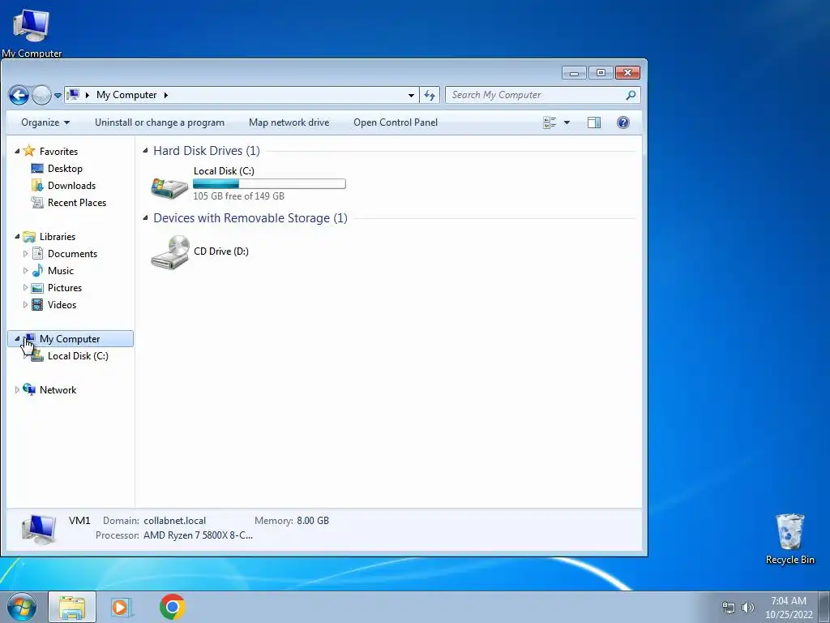
Task: Open Downloads under Favorites
Action: [71, 186]
